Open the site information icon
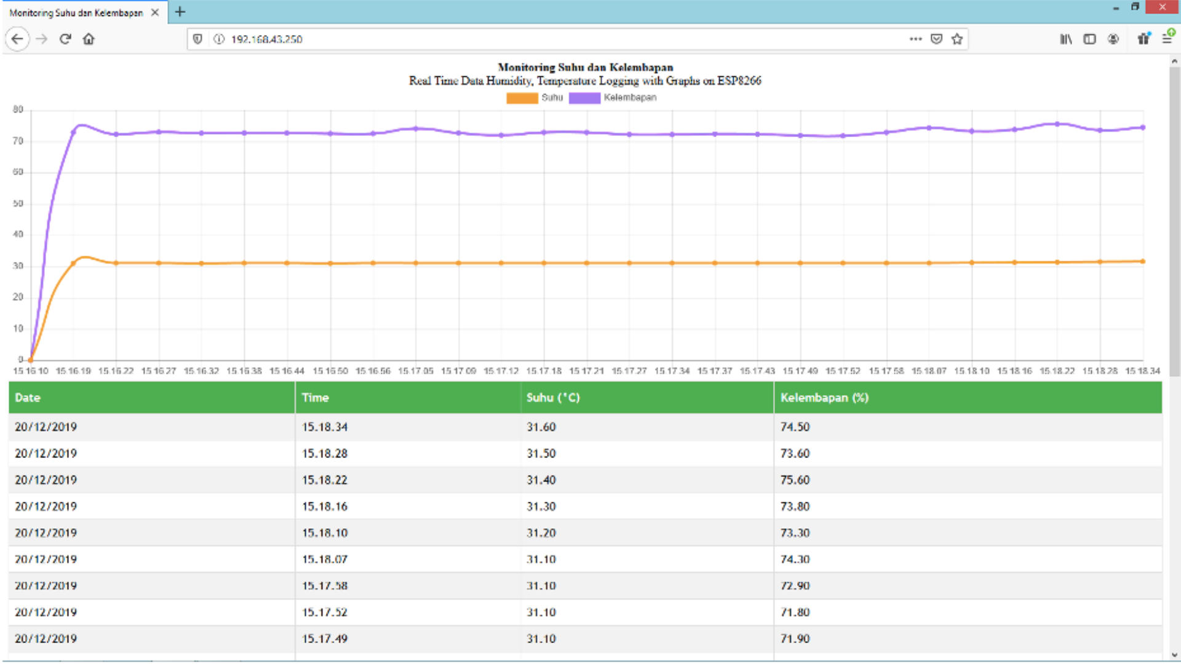 pos(218,39)
